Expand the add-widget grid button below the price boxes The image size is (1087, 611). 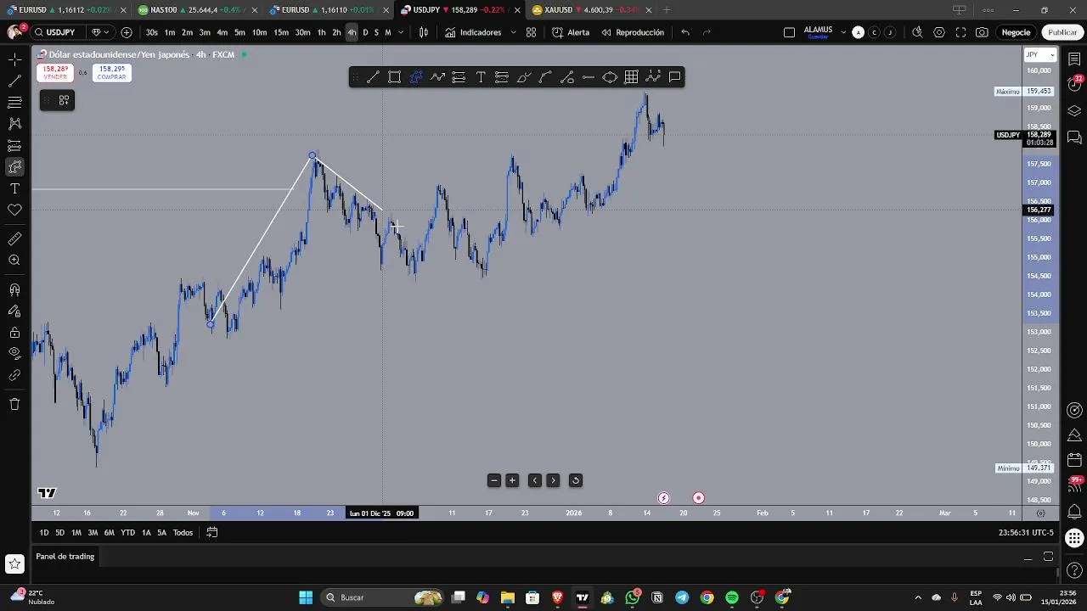coord(64,100)
